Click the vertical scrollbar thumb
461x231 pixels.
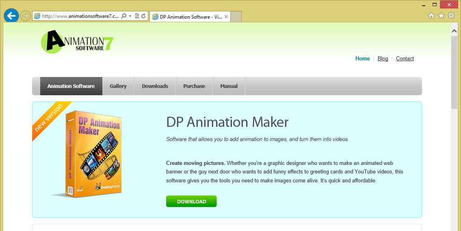coord(454,73)
